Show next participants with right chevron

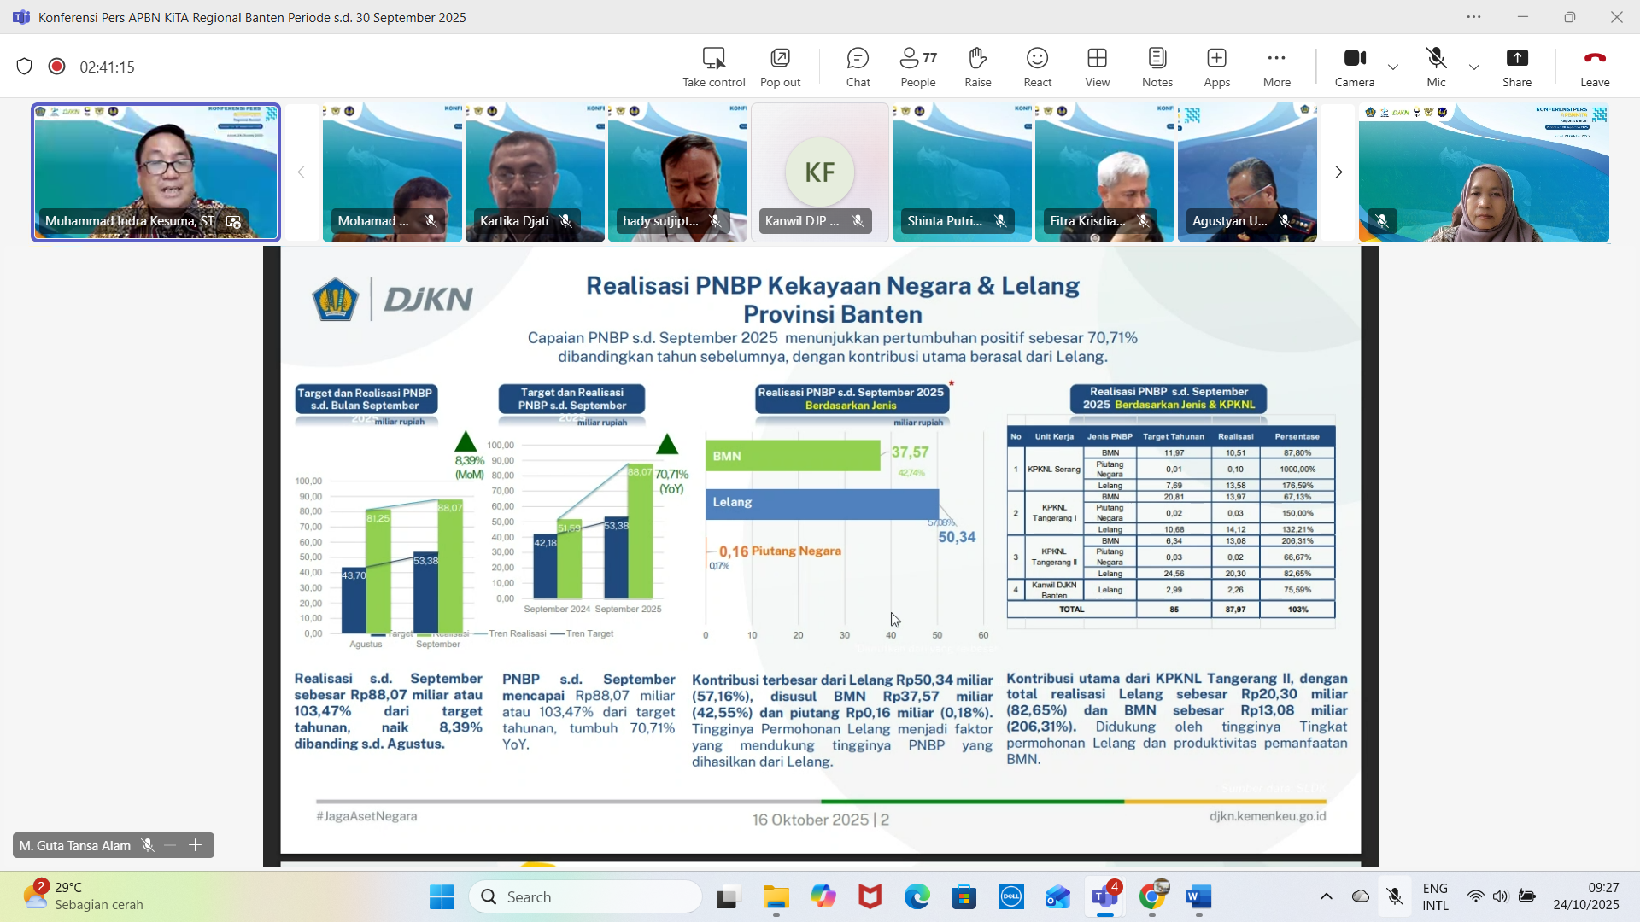point(1338,172)
